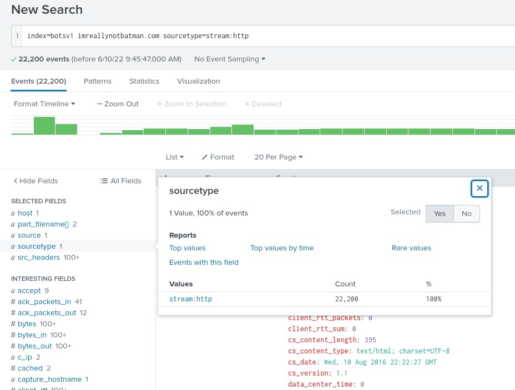This screenshot has height=390, width=515.
Task: Set sourcetype Selected to No
Action: 466,214
